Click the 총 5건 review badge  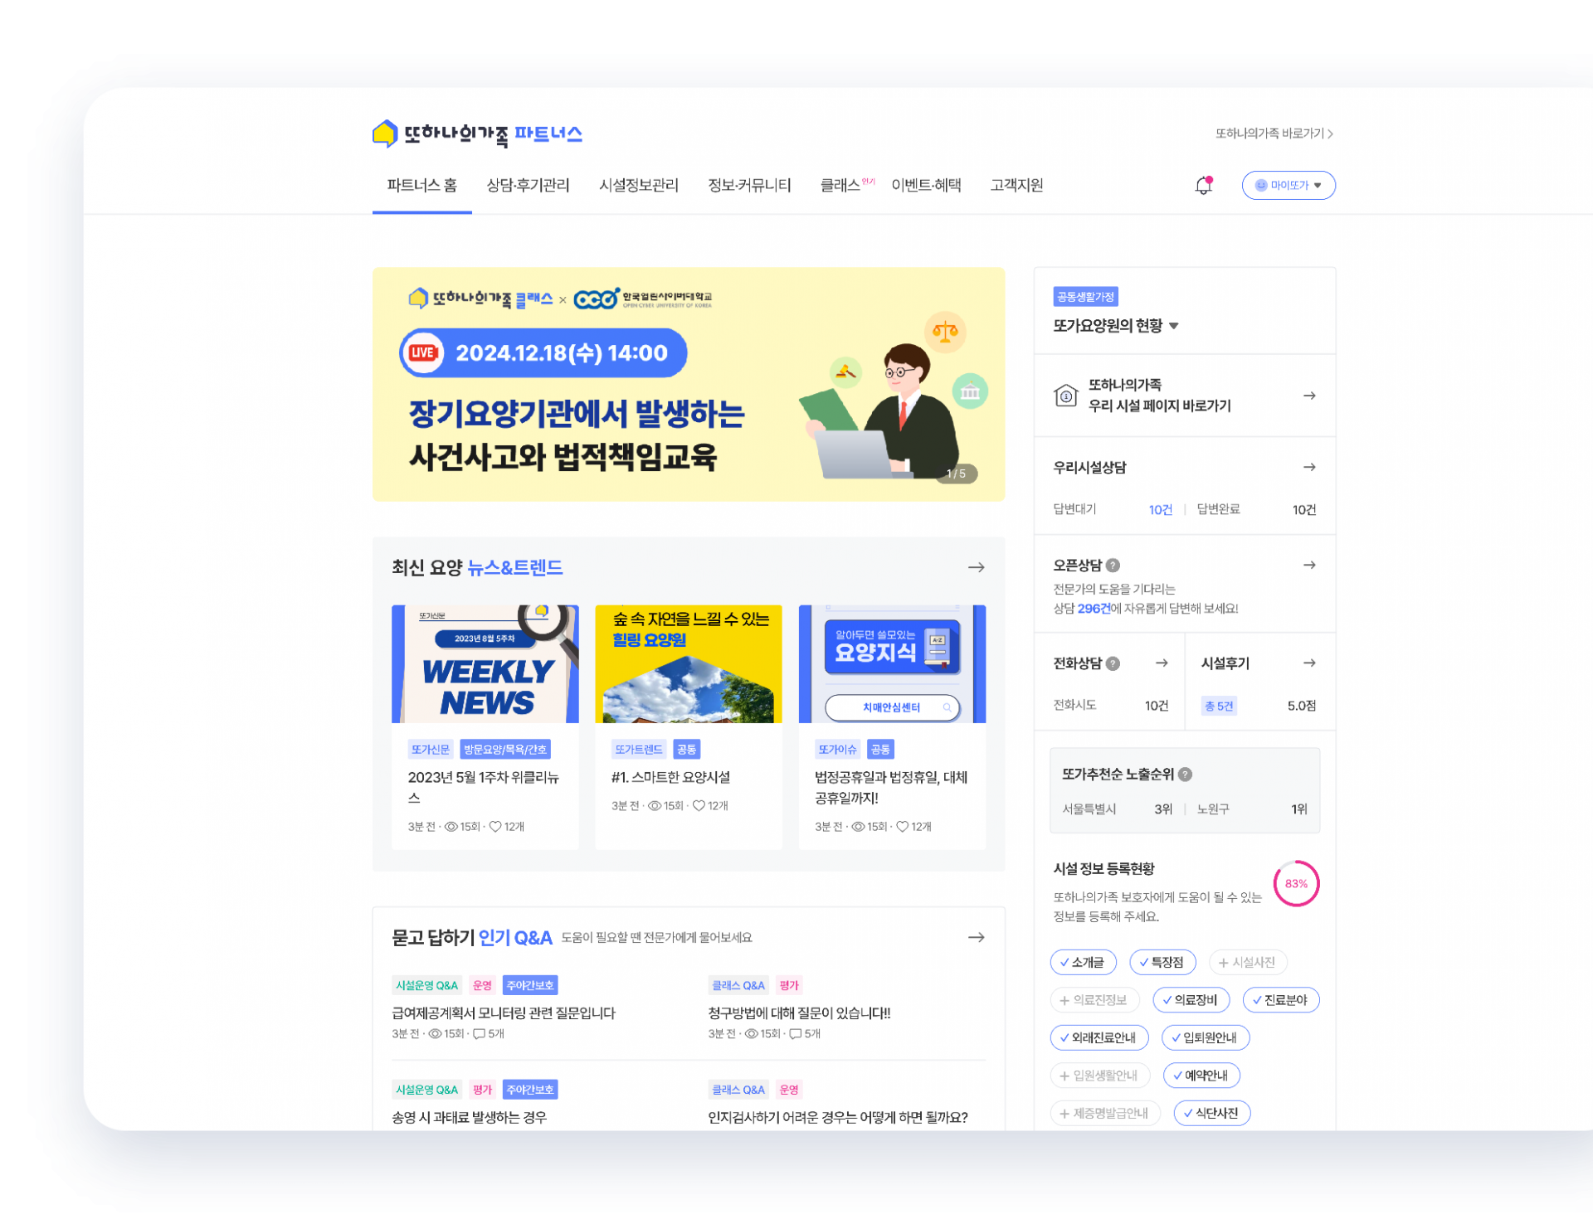pos(1219,706)
